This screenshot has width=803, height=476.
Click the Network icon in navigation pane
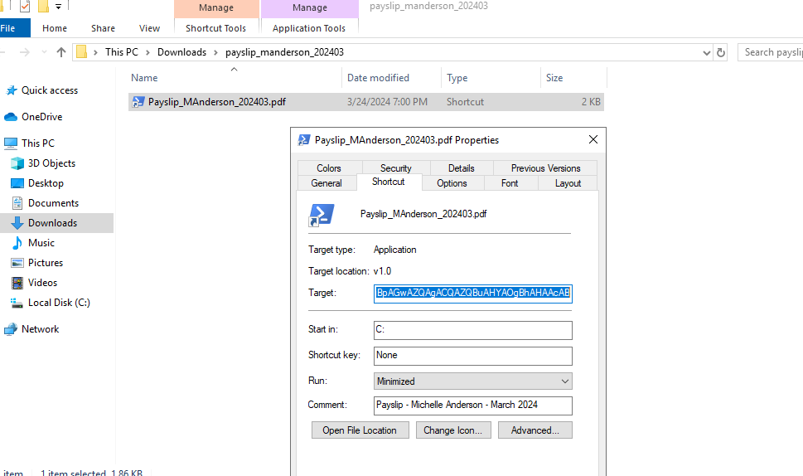point(11,329)
